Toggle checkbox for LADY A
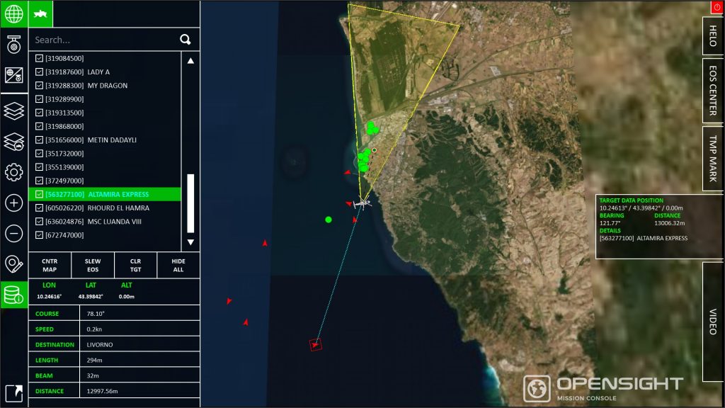 40,72
